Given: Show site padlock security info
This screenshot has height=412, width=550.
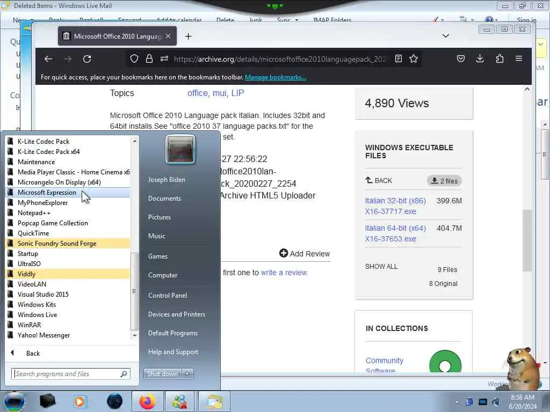Looking at the screenshot, I should tap(149, 58).
